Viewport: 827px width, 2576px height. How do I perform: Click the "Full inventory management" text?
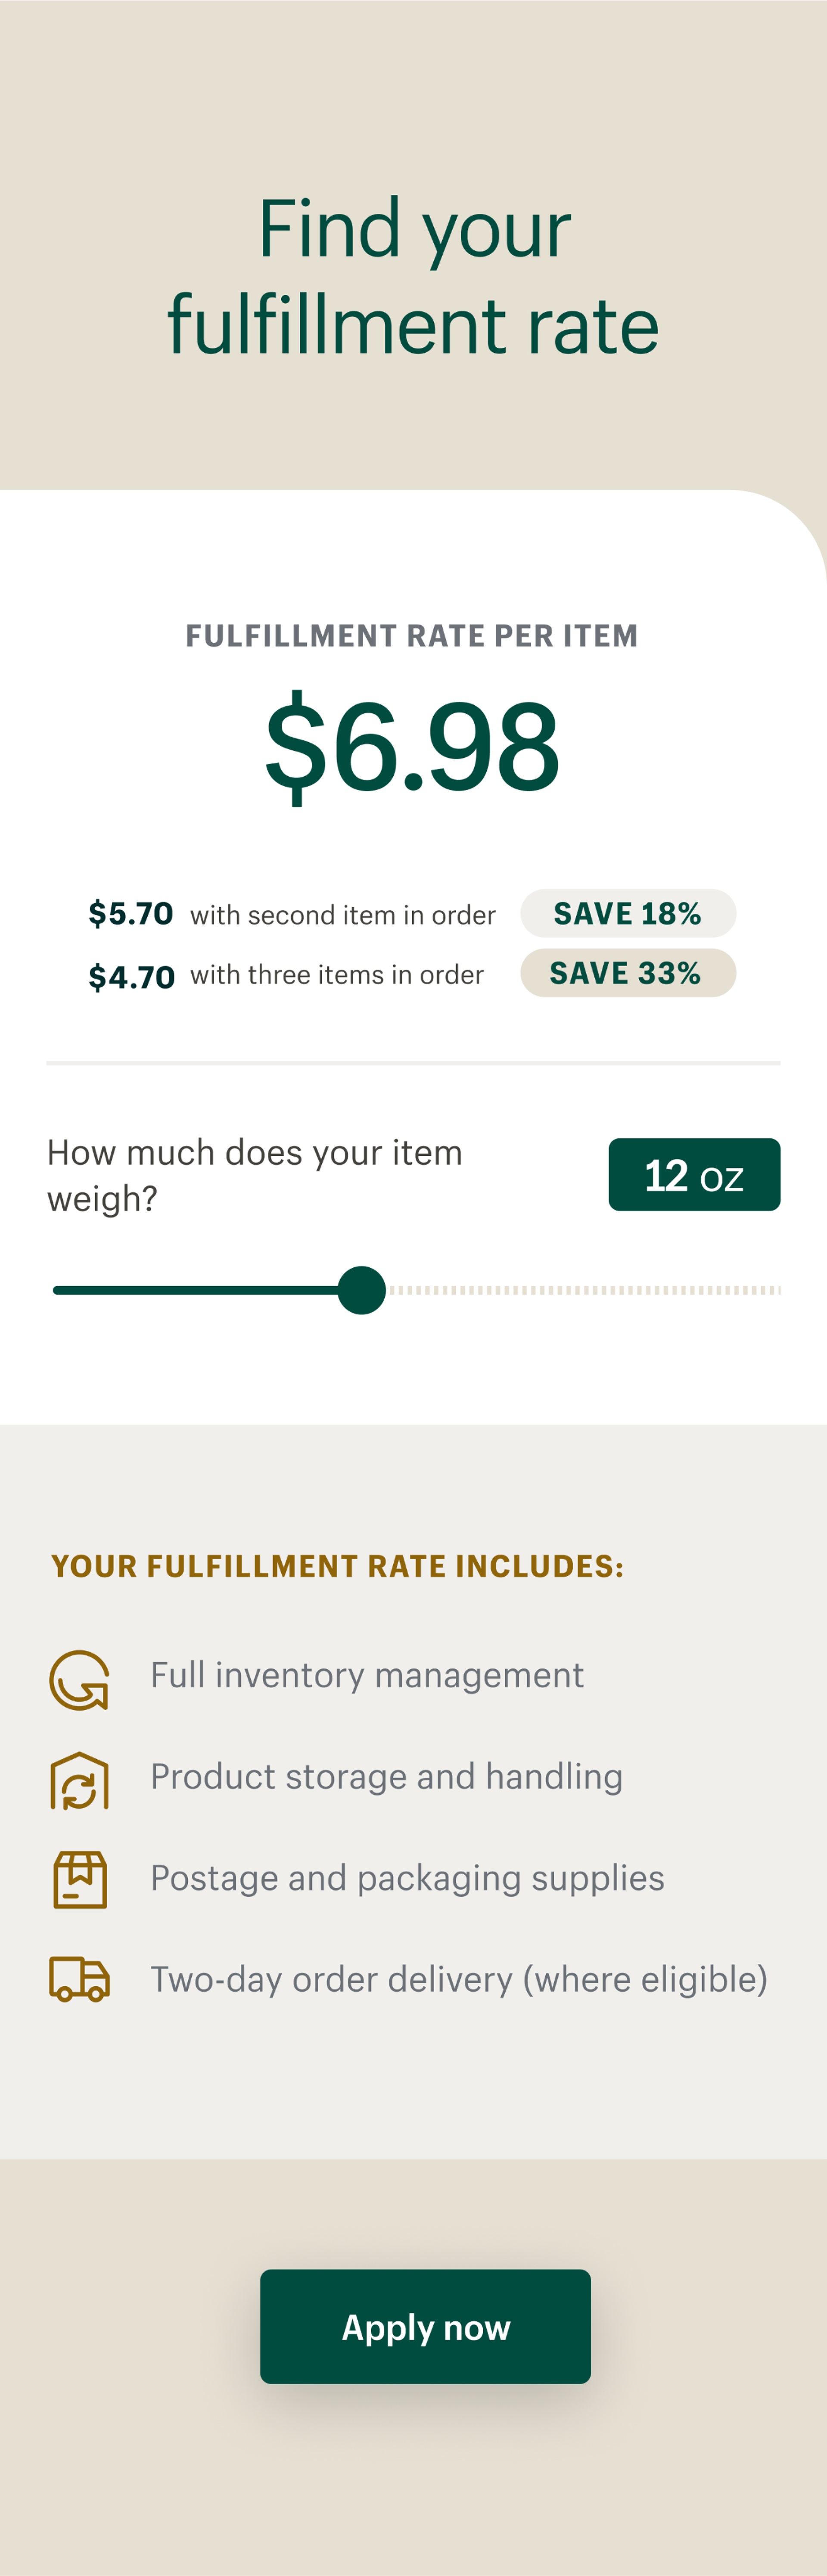click(367, 1675)
